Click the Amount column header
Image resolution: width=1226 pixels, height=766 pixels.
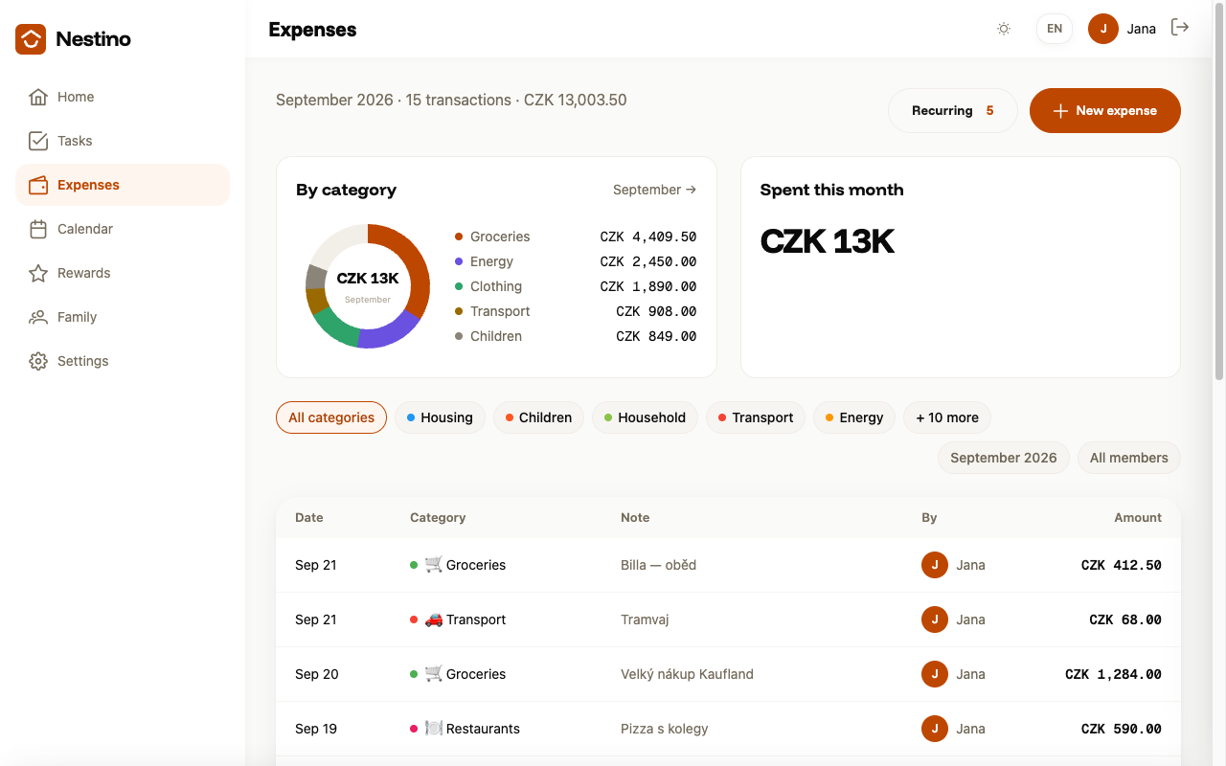1138,517
